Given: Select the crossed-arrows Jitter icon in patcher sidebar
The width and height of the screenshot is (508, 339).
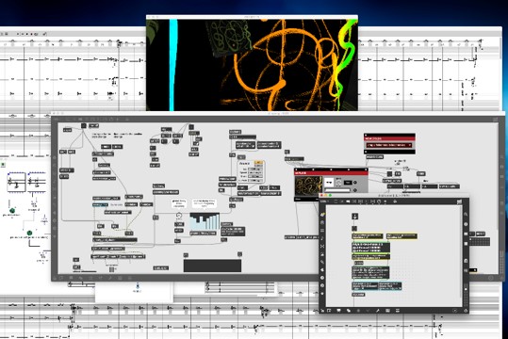Looking at the screenshot, I should [322, 246].
